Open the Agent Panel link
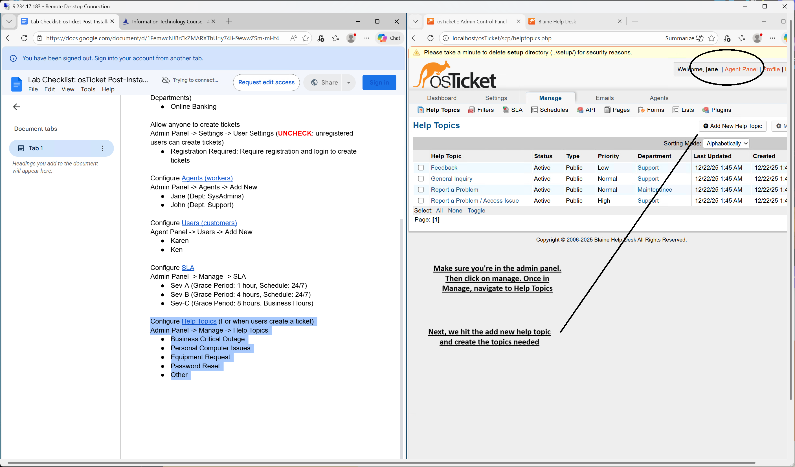 [741, 69]
